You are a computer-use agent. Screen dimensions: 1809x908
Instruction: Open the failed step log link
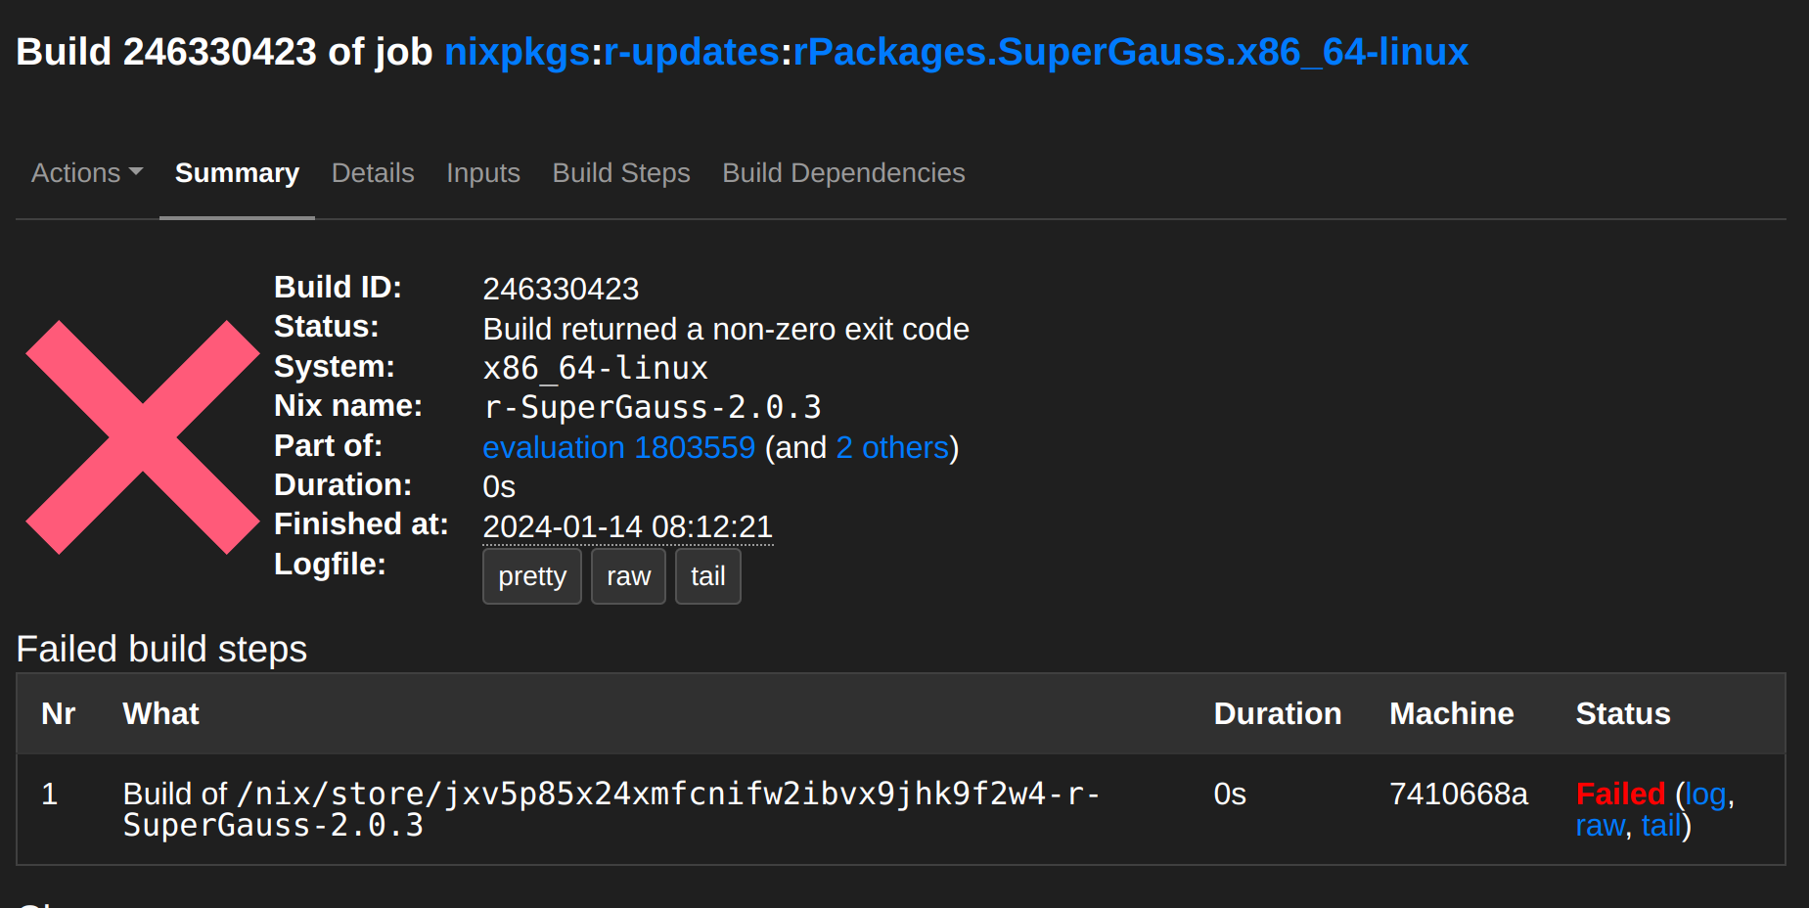tap(1705, 794)
